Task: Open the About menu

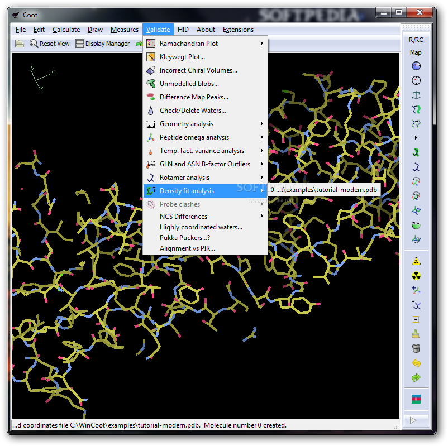Action: 206,30
